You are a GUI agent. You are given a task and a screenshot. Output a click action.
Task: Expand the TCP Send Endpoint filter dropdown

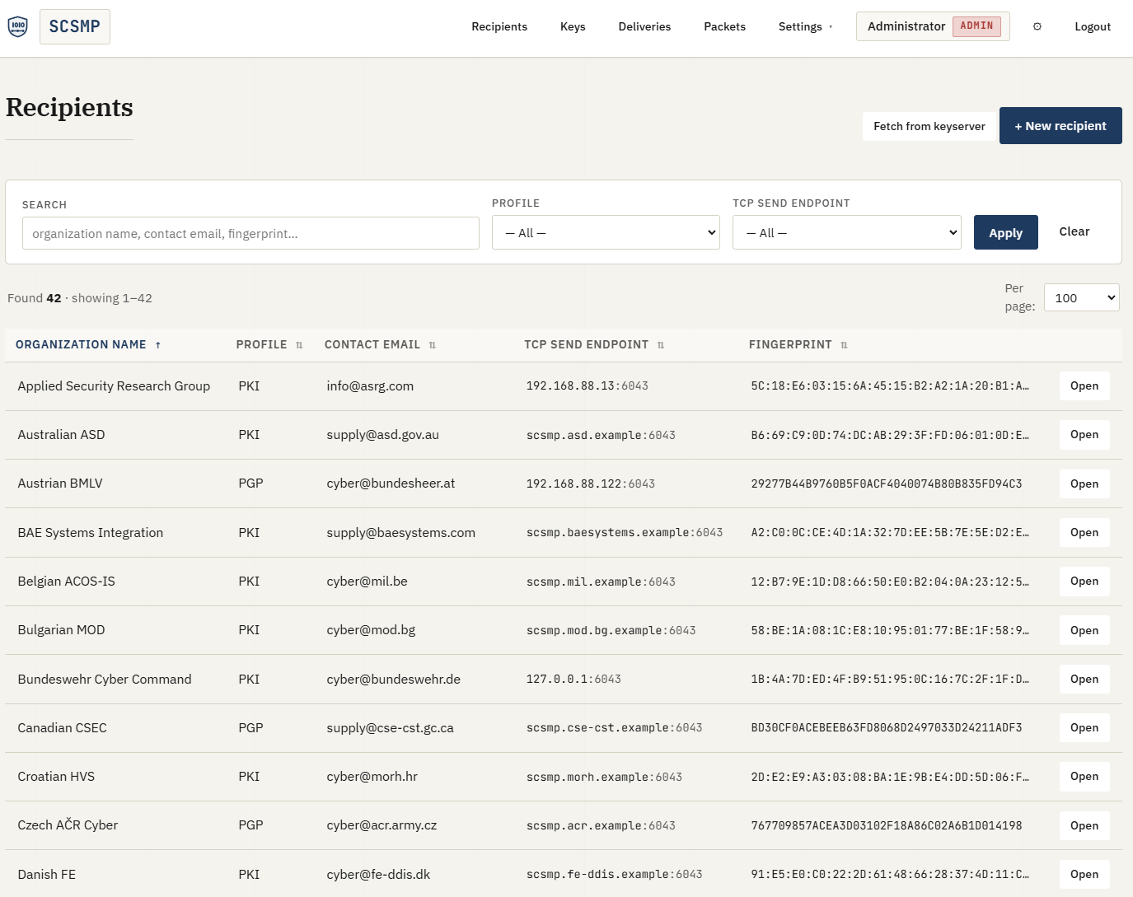tap(846, 232)
